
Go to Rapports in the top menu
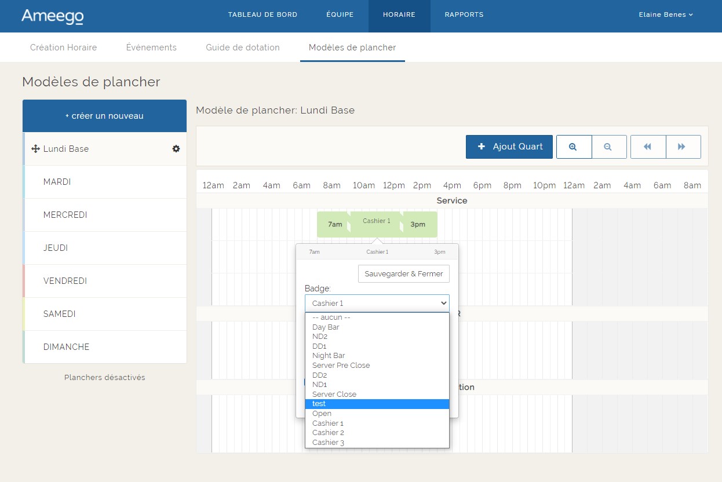point(464,15)
